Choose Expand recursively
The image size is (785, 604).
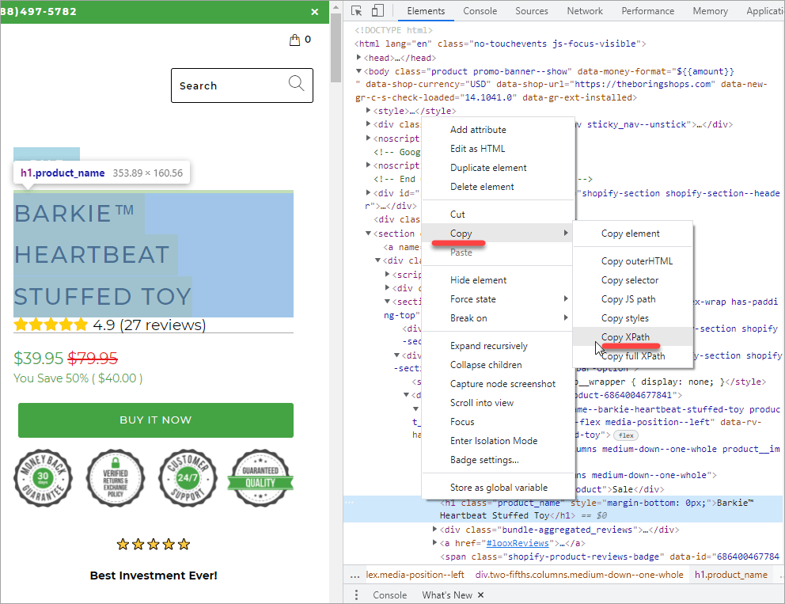[x=498, y=346]
